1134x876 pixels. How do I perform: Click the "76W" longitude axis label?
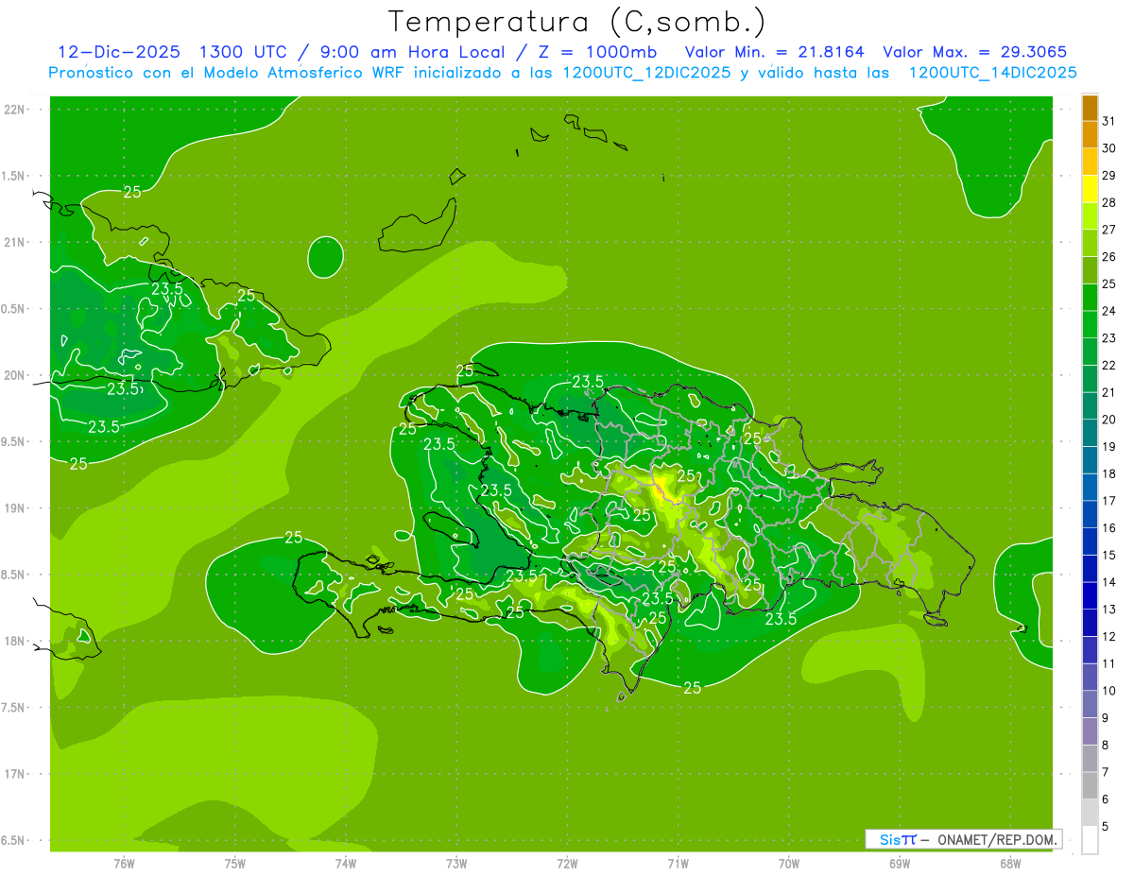(x=124, y=864)
